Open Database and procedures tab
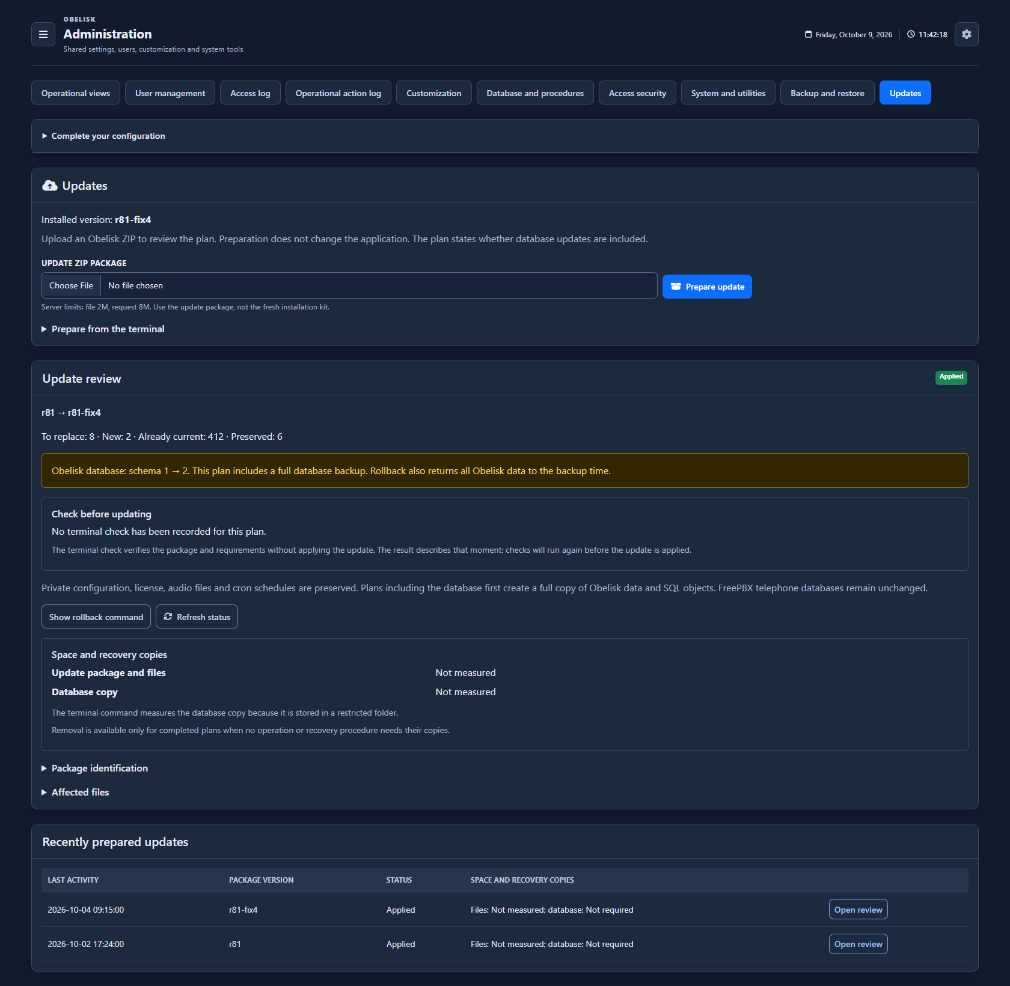 pos(535,93)
